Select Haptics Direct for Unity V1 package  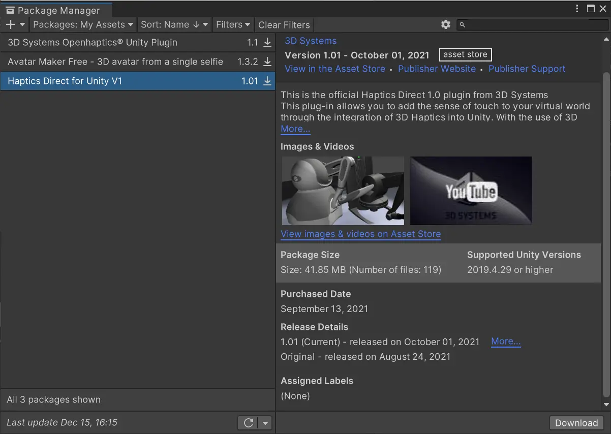(x=137, y=81)
